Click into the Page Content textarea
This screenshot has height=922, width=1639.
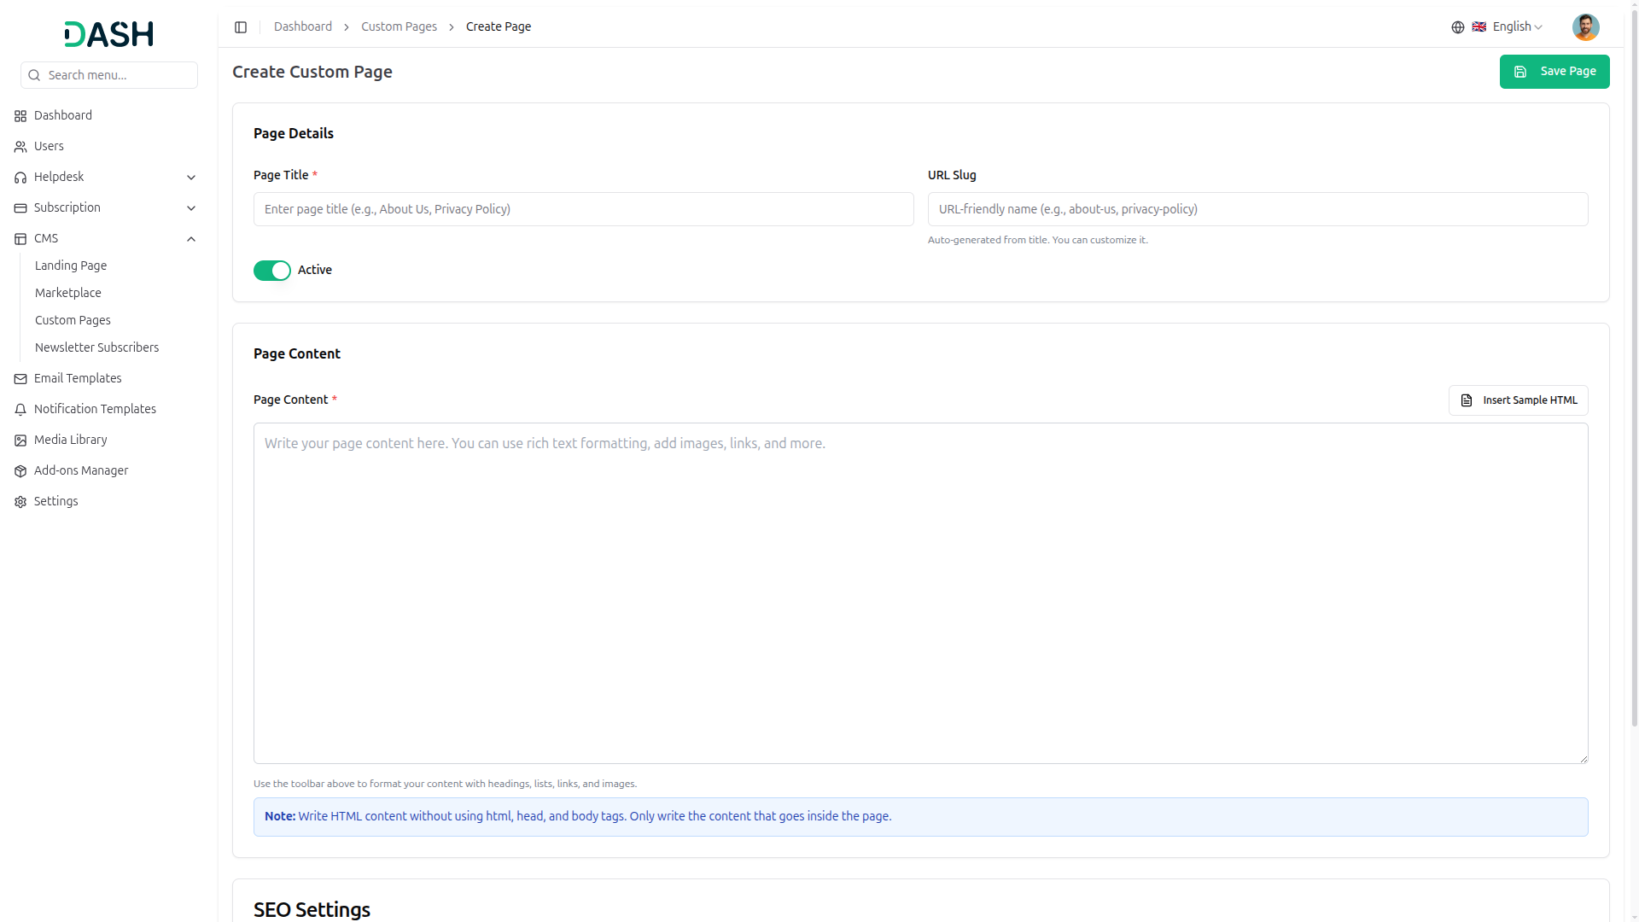(920, 593)
